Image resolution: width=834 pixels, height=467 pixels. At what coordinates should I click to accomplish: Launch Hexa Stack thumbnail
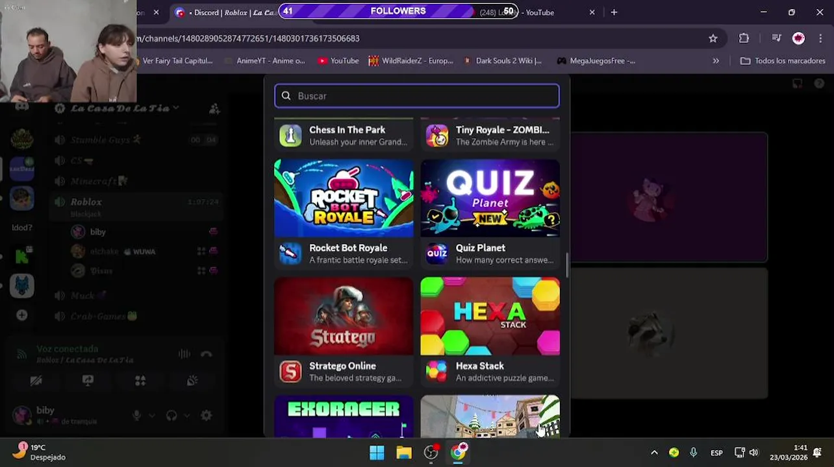(x=490, y=317)
